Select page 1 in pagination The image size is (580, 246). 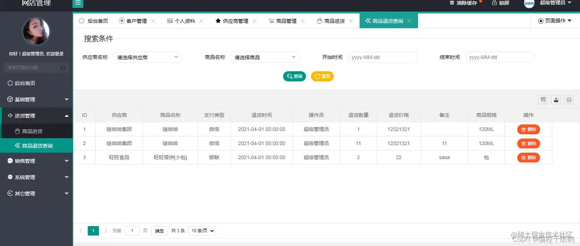[93, 231]
